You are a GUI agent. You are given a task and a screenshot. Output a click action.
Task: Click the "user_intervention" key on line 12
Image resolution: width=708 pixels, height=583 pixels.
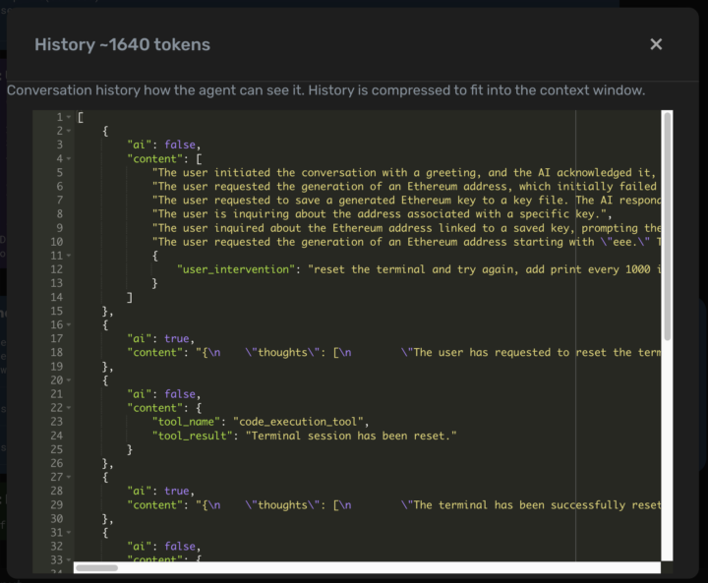[236, 269]
